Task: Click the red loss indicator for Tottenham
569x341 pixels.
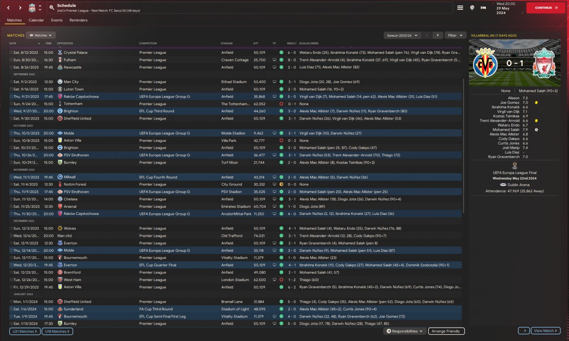Action: 281,104
